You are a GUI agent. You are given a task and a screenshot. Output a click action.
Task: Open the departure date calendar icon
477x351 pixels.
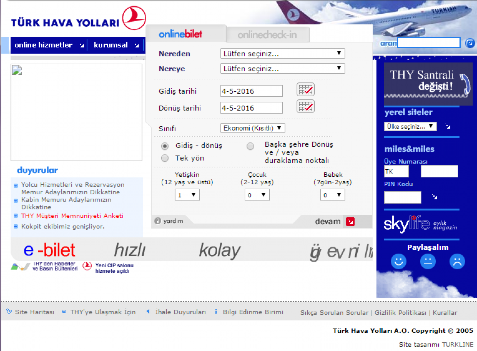(x=305, y=90)
